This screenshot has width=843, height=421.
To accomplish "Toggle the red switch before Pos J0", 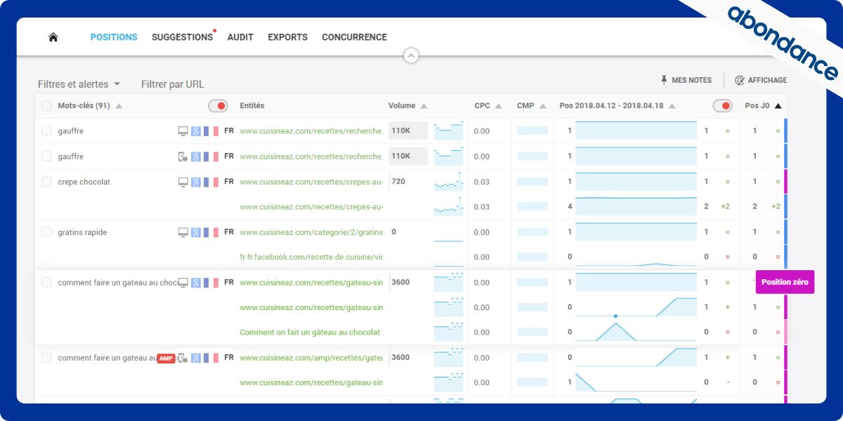I will pyautogui.click(x=722, y=106).
